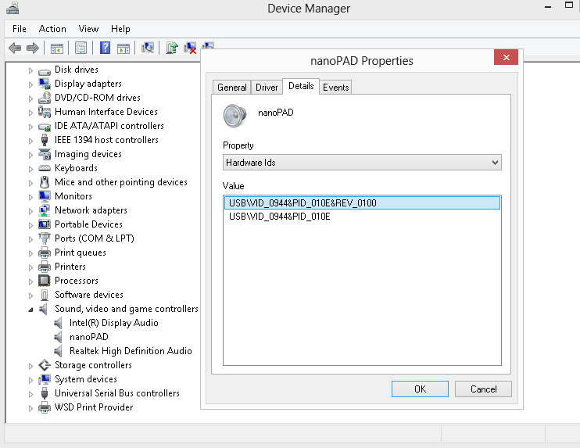Image resolution: width=580 pixels, height=448 pixels.
Task: Switch to the Driver tab
Action: pyautogui.click(x=267, y=88)
